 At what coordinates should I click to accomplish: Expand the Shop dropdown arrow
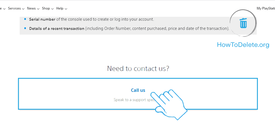point(53,9)
